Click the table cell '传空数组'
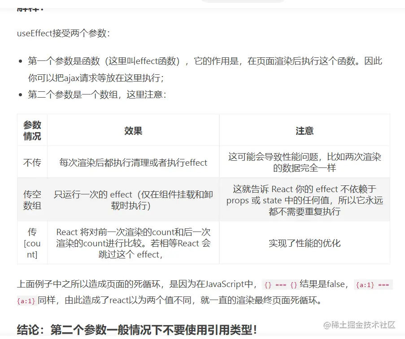This screenshot has width=405, height=339. pos(32,200)
